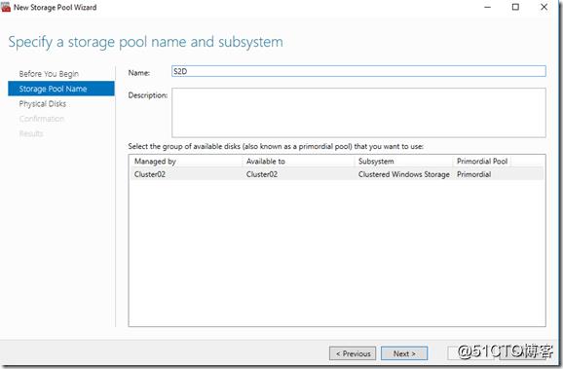The width and height of the screenshot is (563, 369).
Task: Sort by the Primordial Pool column header
Action: (x=482, y=162)
